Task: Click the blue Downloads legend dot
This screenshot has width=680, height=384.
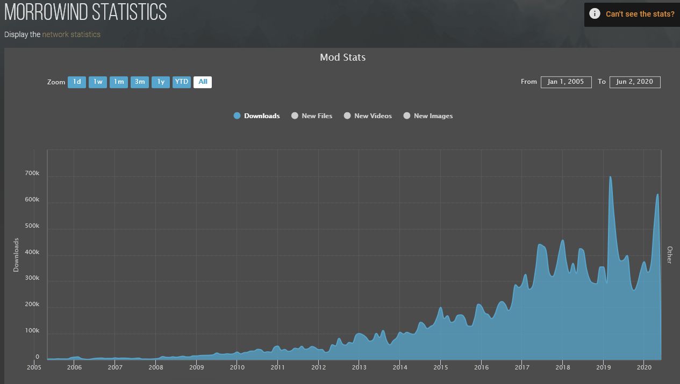Action: (237, 116)
